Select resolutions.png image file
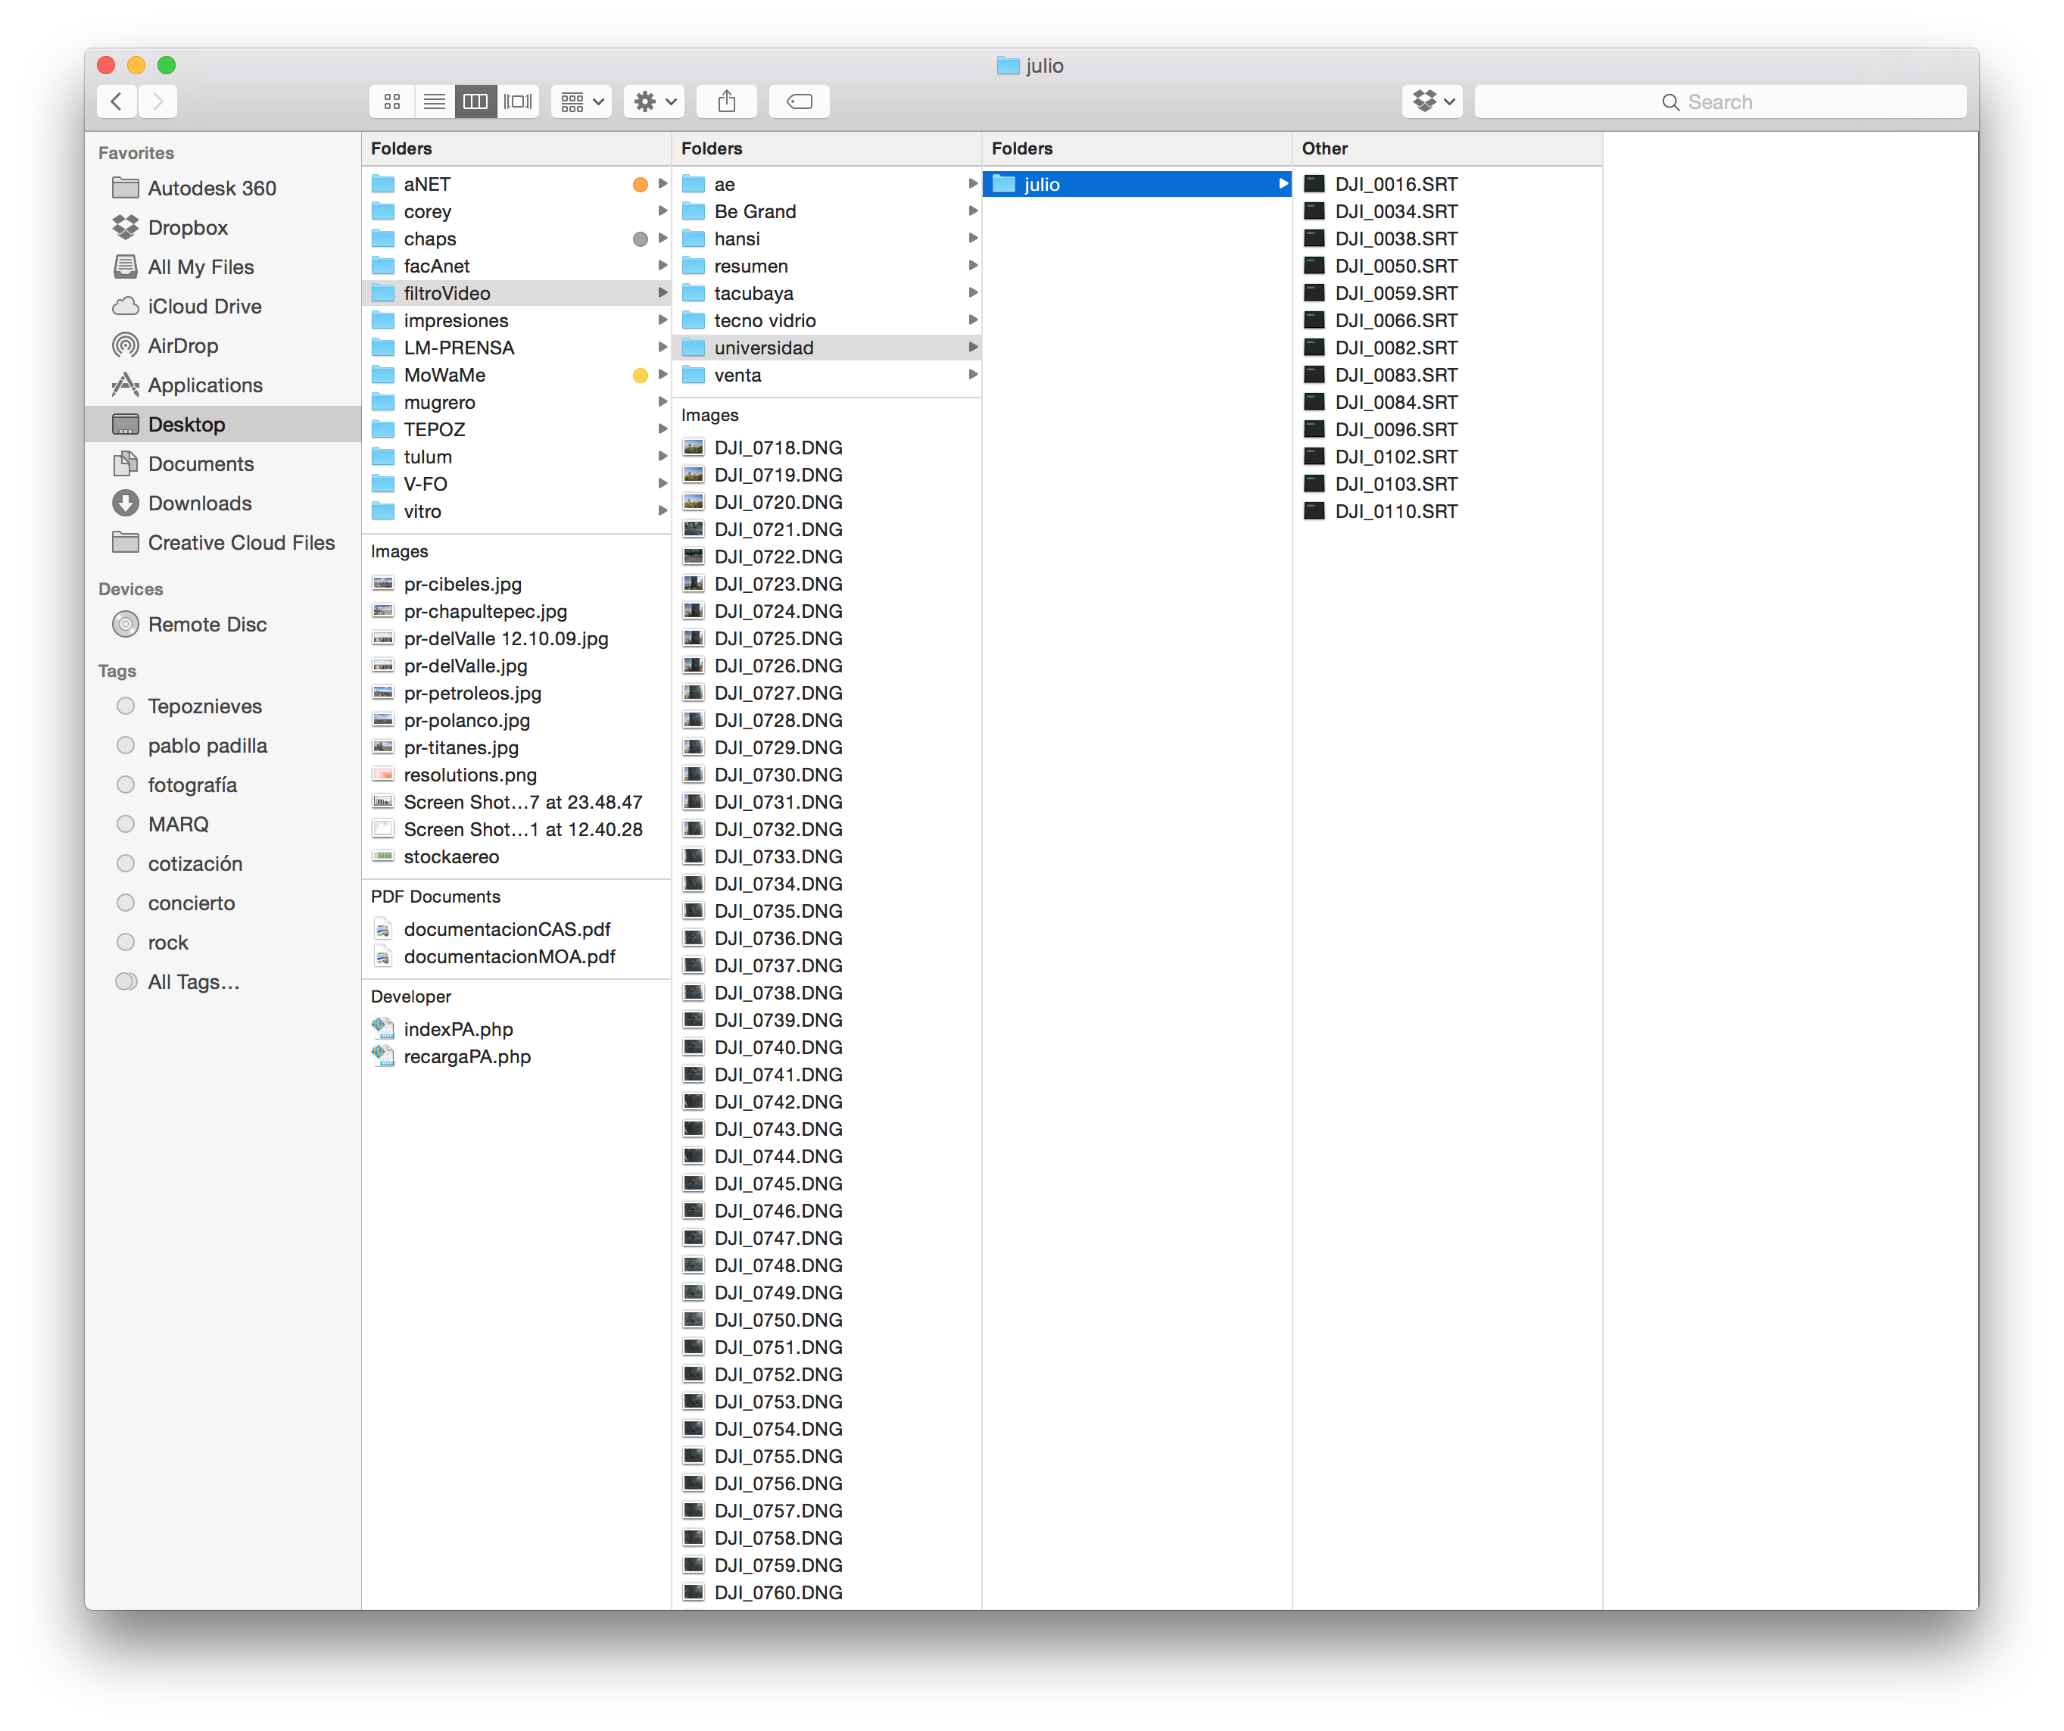Screen dimensions: 2064x1731 pyautogui.click(x=517, y=775)
